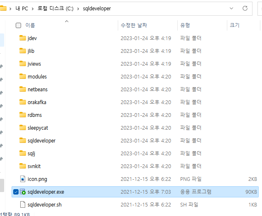The width and height of the screenshot is (262, 216).
Task: Click the svnkit folder icon
Action: point(23,166)
